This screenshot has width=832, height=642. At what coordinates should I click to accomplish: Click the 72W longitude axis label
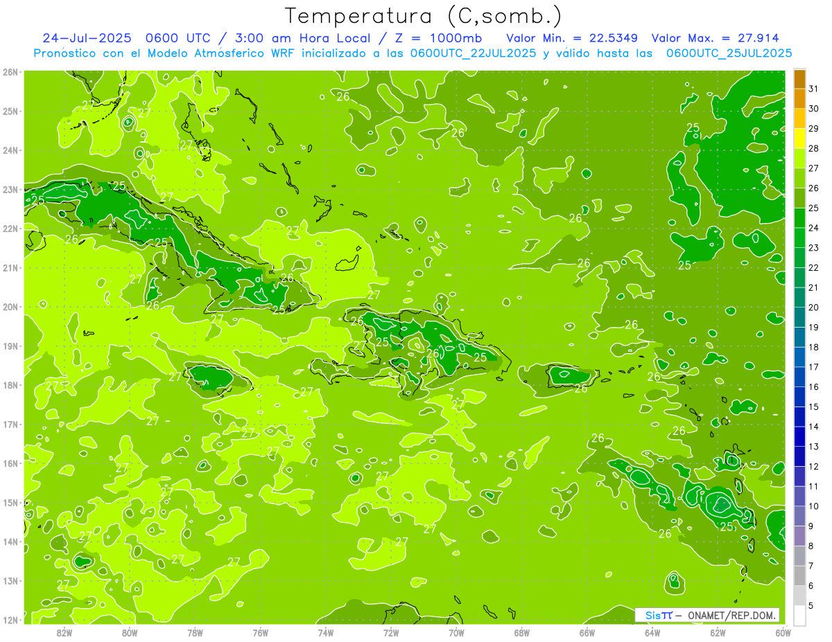[x=391, y=632]
